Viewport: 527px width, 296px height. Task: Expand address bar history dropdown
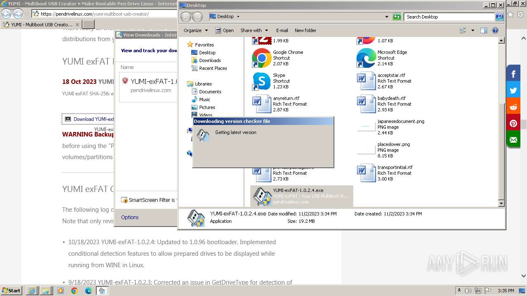pos(387,17)
